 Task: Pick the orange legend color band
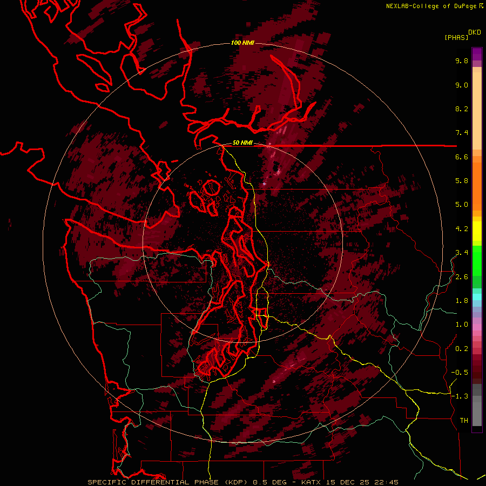click(x=477, y=186)
